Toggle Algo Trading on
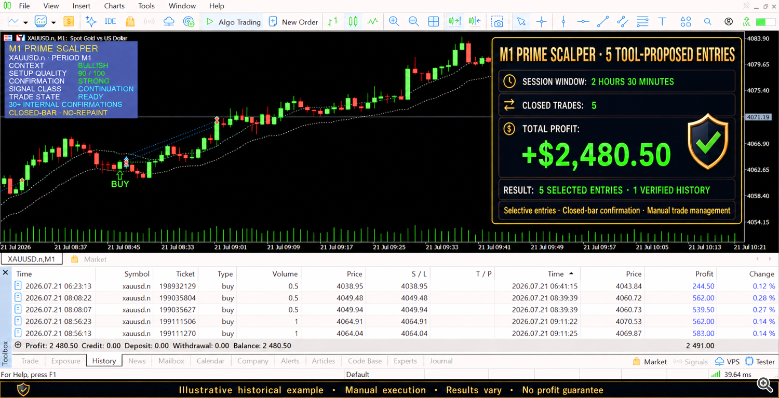Viewport: 779px width, 398px height. (233, 22)
